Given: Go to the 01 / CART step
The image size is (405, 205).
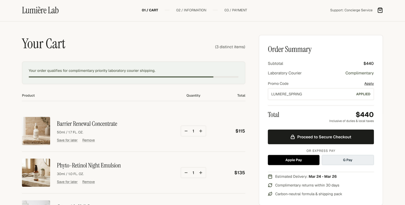Looking at the screenshot, I should tap(150, 10).
